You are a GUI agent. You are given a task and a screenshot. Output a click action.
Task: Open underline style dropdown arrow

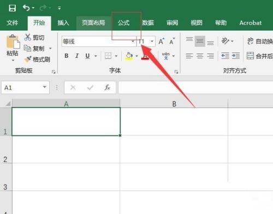click(96, 56)
